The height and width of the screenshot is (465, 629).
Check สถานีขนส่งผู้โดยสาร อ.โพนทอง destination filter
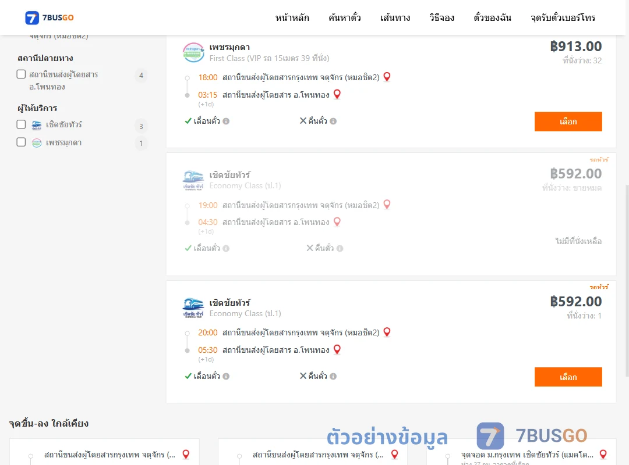pyautogui.click(x=22, y=74)
